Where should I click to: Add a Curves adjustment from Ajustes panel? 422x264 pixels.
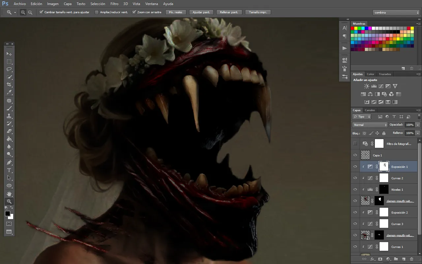coord(381,86)
